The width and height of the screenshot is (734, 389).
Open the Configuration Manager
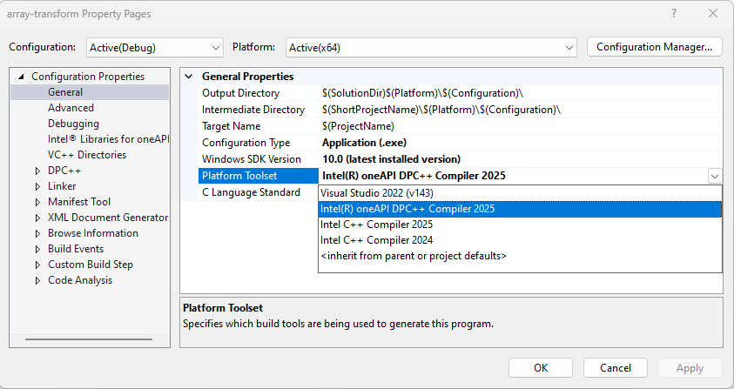[x=655, y=47]
